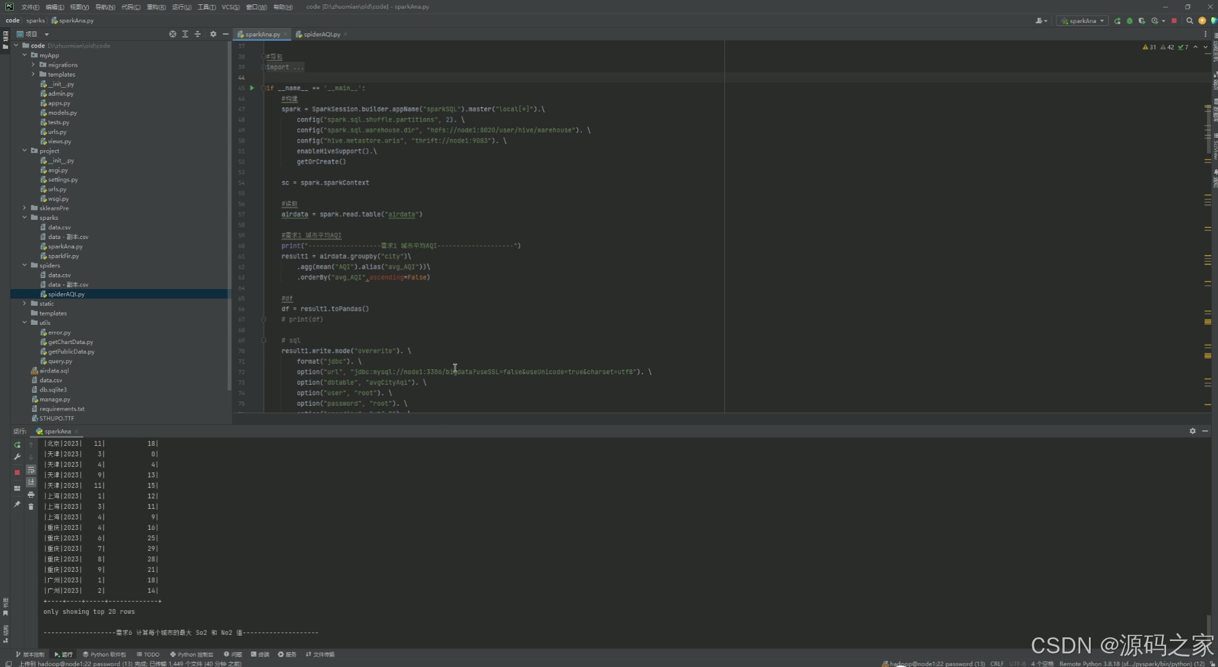
Task: Toggle scroll to end in console
Action: pos(31,482)
